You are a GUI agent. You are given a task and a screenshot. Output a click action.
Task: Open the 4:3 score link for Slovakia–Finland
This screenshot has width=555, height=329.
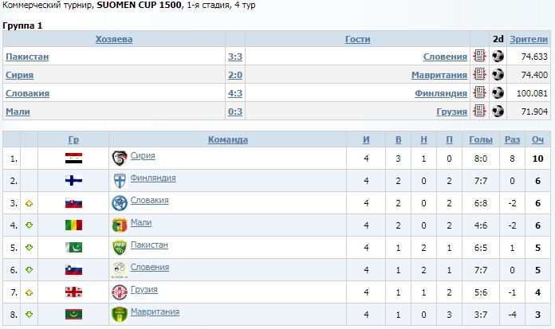(x=235, y=93)
